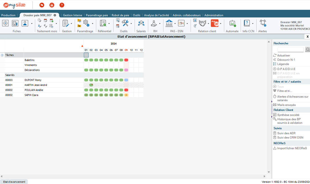Open the handshake Relation client icon
The height and width of the screenshot is (184, 310).
point(203,23)
